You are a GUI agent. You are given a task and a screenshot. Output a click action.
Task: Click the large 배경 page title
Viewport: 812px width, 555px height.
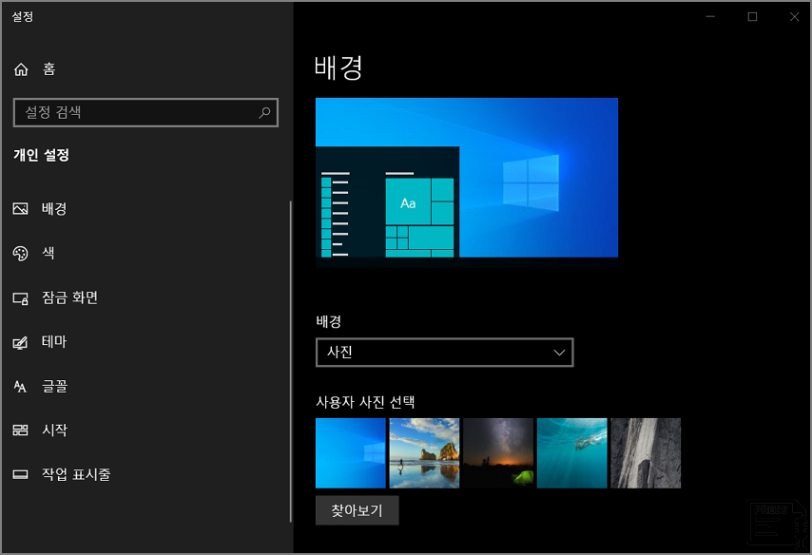tap(338, 68)
